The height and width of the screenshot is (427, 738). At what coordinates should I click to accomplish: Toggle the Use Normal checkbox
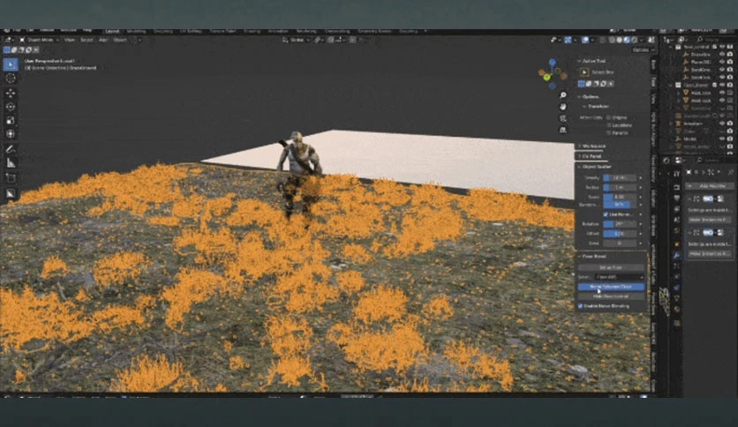606,214
